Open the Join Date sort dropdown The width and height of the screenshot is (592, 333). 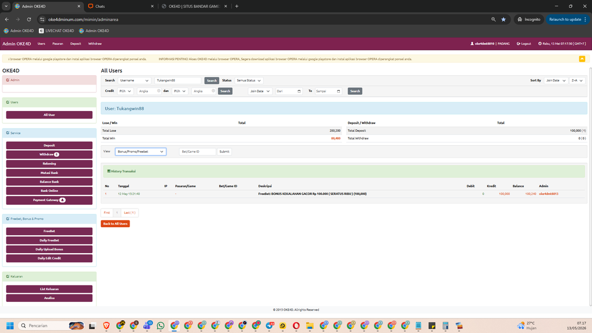tap(556, 80)
